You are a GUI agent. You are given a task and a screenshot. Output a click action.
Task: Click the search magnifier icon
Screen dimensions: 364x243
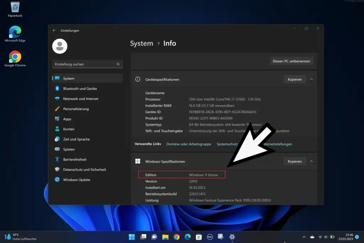point(118,64)
